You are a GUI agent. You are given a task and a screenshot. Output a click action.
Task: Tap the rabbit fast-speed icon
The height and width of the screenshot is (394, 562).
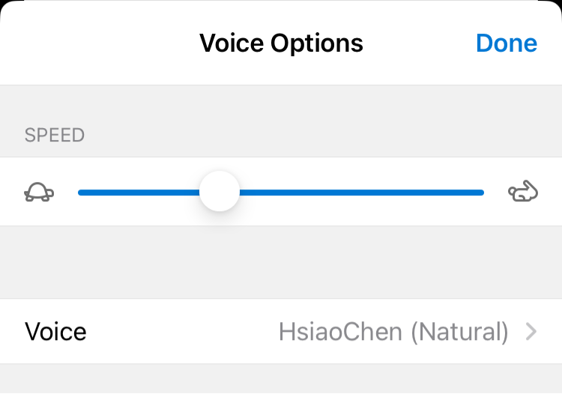523,193
